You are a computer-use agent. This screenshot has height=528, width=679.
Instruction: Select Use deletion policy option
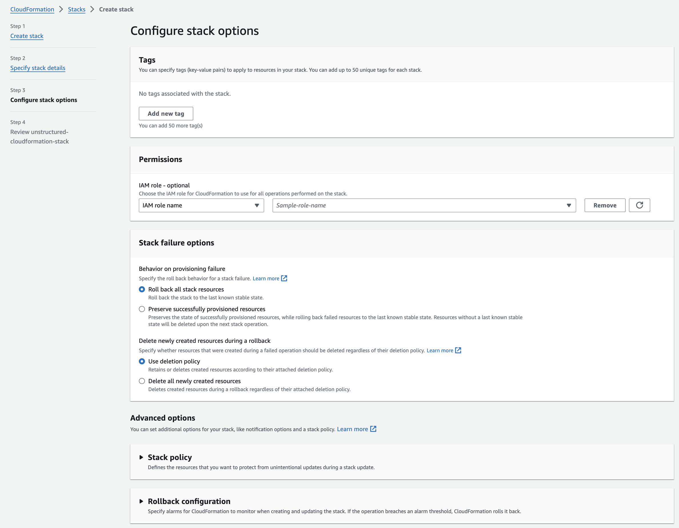tap(142, 361)
